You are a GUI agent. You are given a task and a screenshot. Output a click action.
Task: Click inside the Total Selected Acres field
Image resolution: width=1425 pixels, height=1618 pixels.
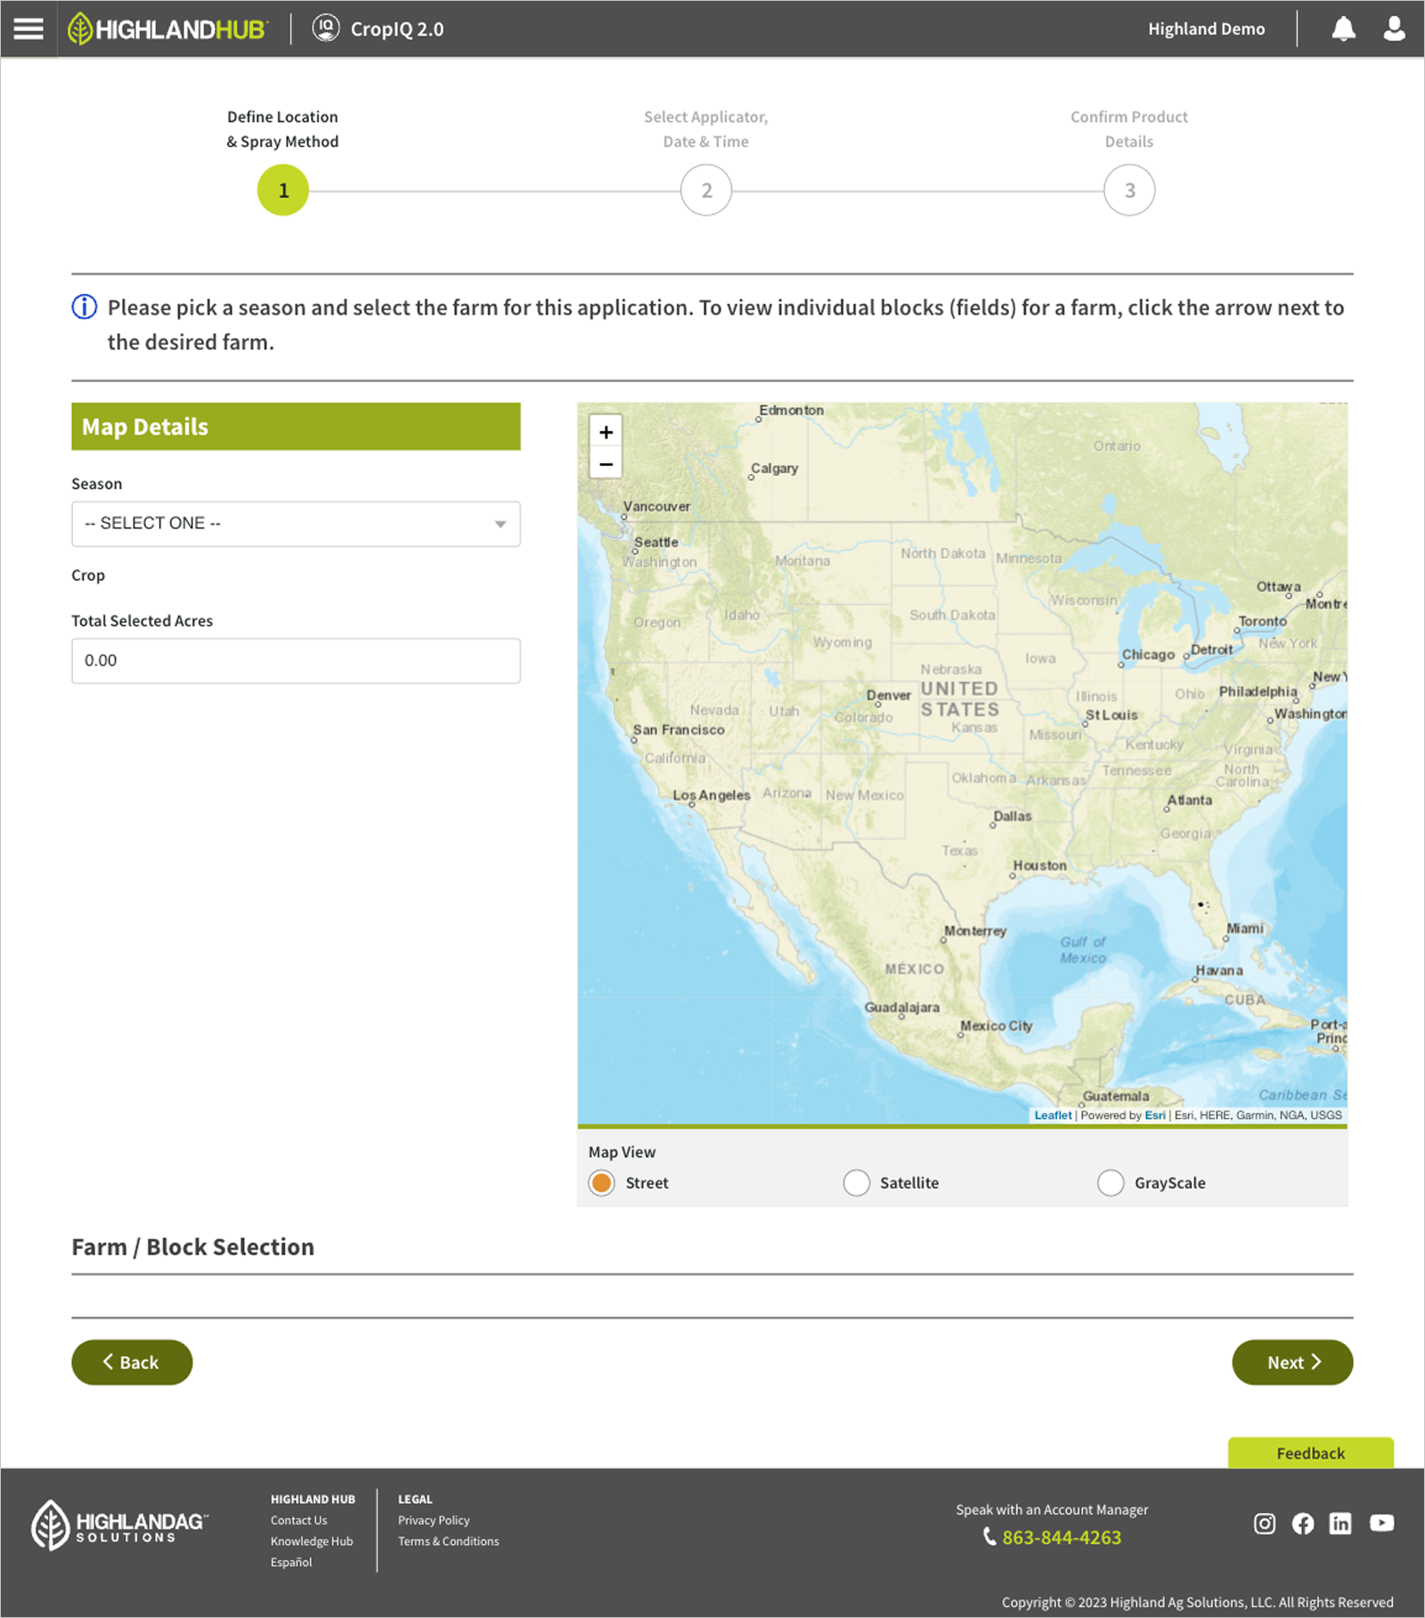coord(295,660)
